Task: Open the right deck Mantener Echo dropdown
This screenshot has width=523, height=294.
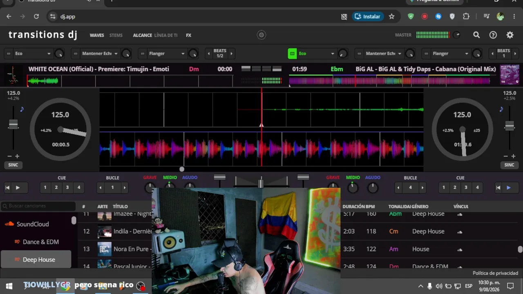Action: (x=384, y=53)
